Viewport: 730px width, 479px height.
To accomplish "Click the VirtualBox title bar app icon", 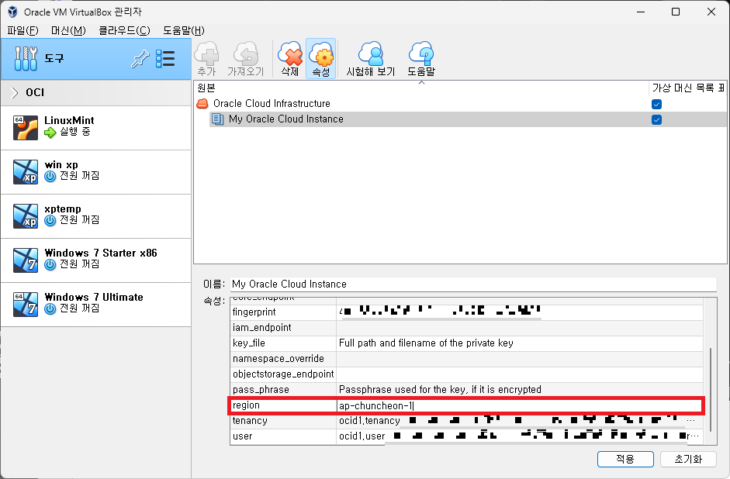I will click(x=12, y=12).
